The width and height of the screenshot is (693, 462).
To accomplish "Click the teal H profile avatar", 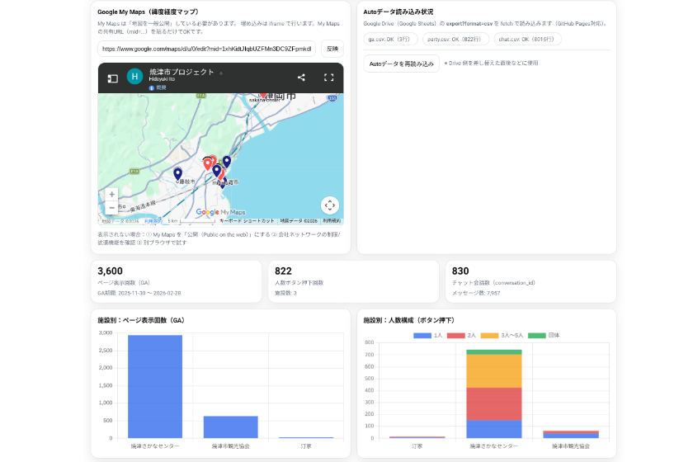I will [x=134, y=77].
